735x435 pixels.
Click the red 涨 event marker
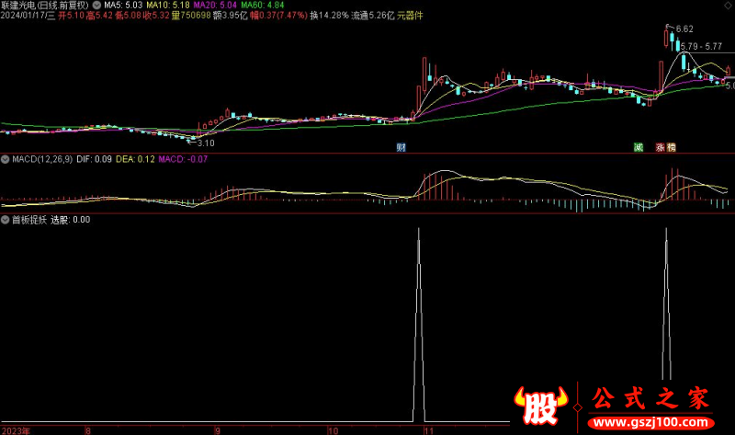tap(660, 147)
